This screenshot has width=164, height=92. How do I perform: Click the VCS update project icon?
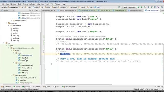tap(148, 7)
